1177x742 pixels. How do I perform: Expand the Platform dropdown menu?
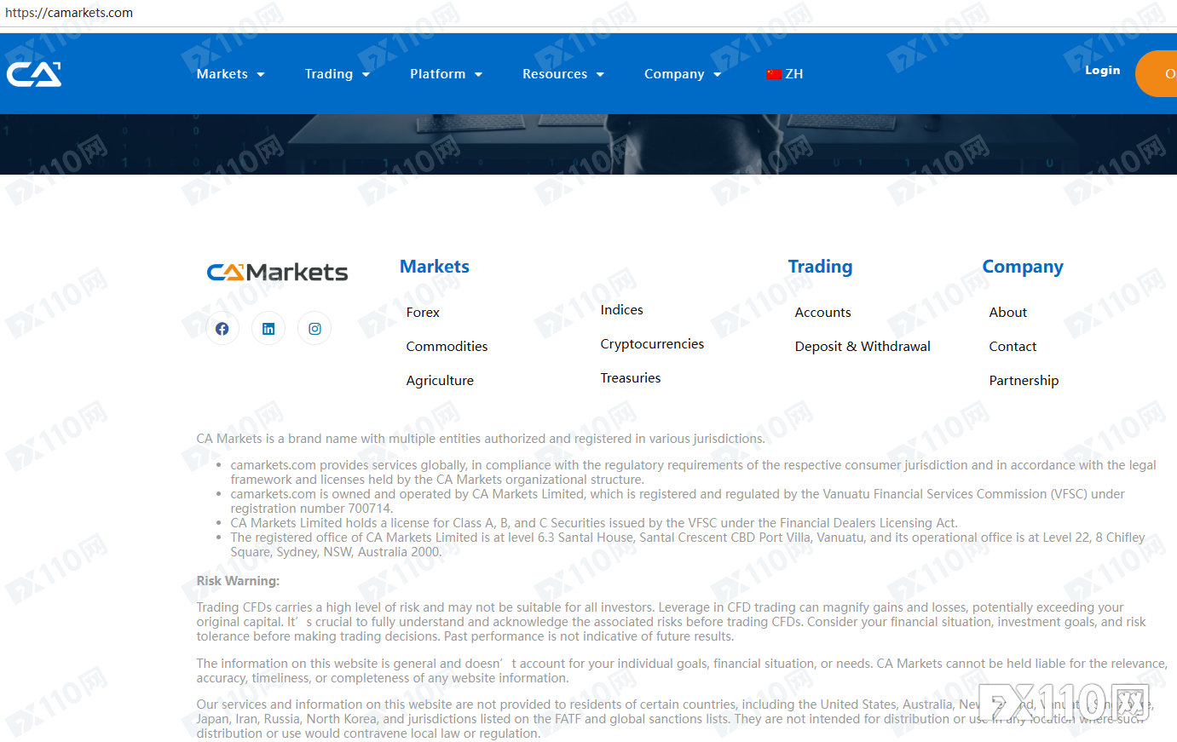pos(447,74)
